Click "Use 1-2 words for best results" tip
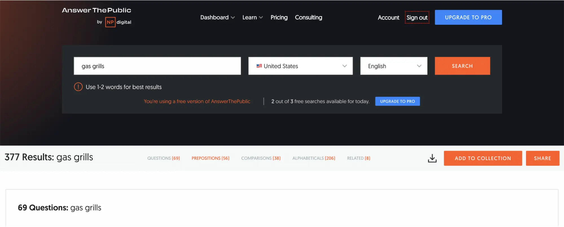 point(124,87)
